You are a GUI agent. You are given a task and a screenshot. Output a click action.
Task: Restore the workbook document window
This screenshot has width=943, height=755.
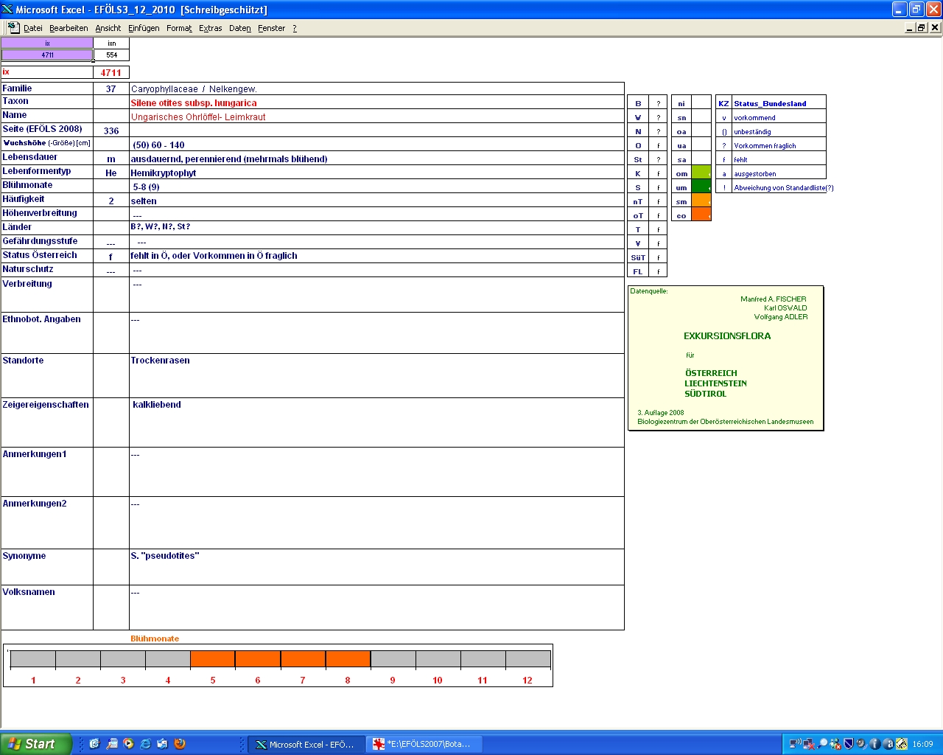coord(922,27)
